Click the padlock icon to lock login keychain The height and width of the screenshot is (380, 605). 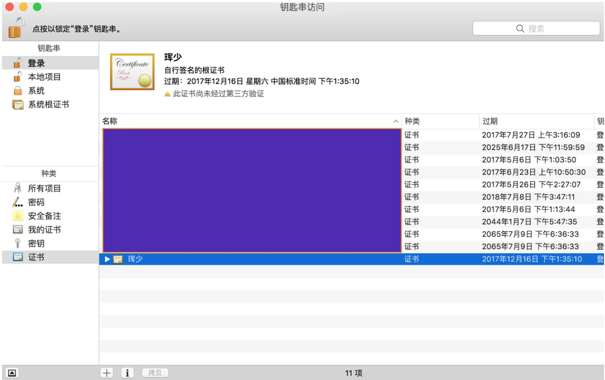pos(16,27)
